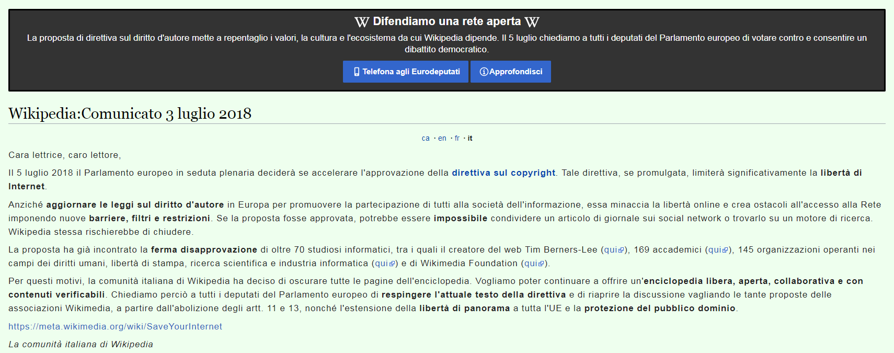894x353 pixels.
Task: Click the phone icon on Telefona agli Eurodeputati
Action: (x=357, y=72)
